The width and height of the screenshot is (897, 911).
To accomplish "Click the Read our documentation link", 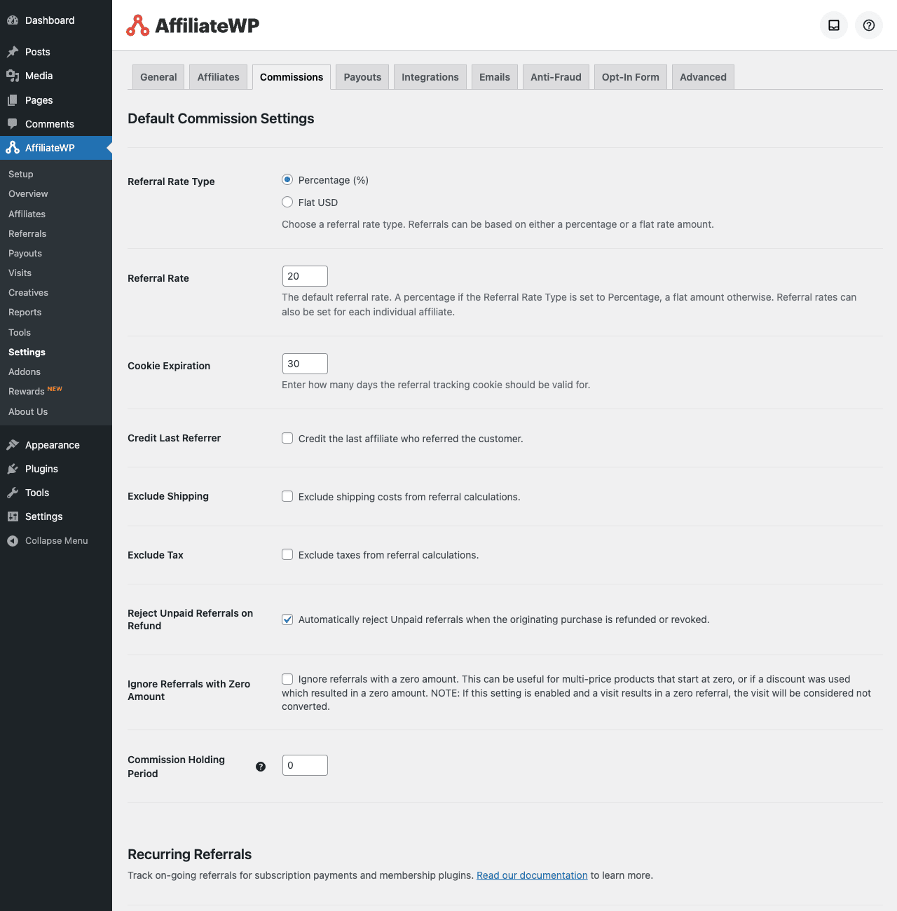I will pyautogui.click(x=532, y=875).
